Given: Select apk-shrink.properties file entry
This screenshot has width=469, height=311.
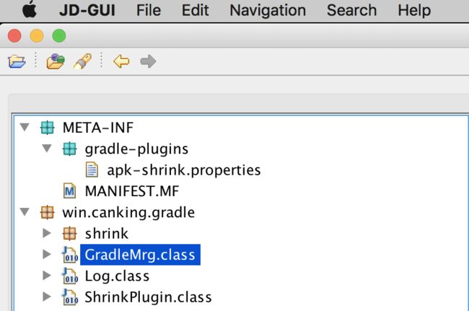Looking at the screenshot, I should point(184,170).
